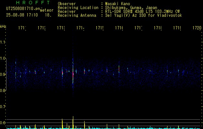Click the count value '18' beside the timestamp

click(x=48, y=15)
